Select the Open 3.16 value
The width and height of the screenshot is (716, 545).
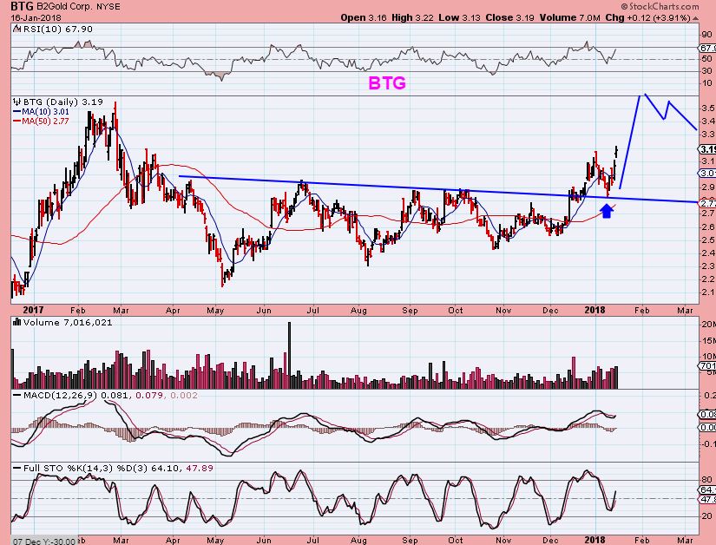click(364, 18)
